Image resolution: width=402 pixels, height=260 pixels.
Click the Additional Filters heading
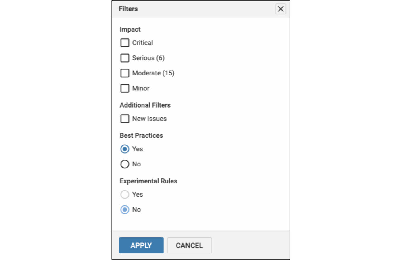point(145,105)
